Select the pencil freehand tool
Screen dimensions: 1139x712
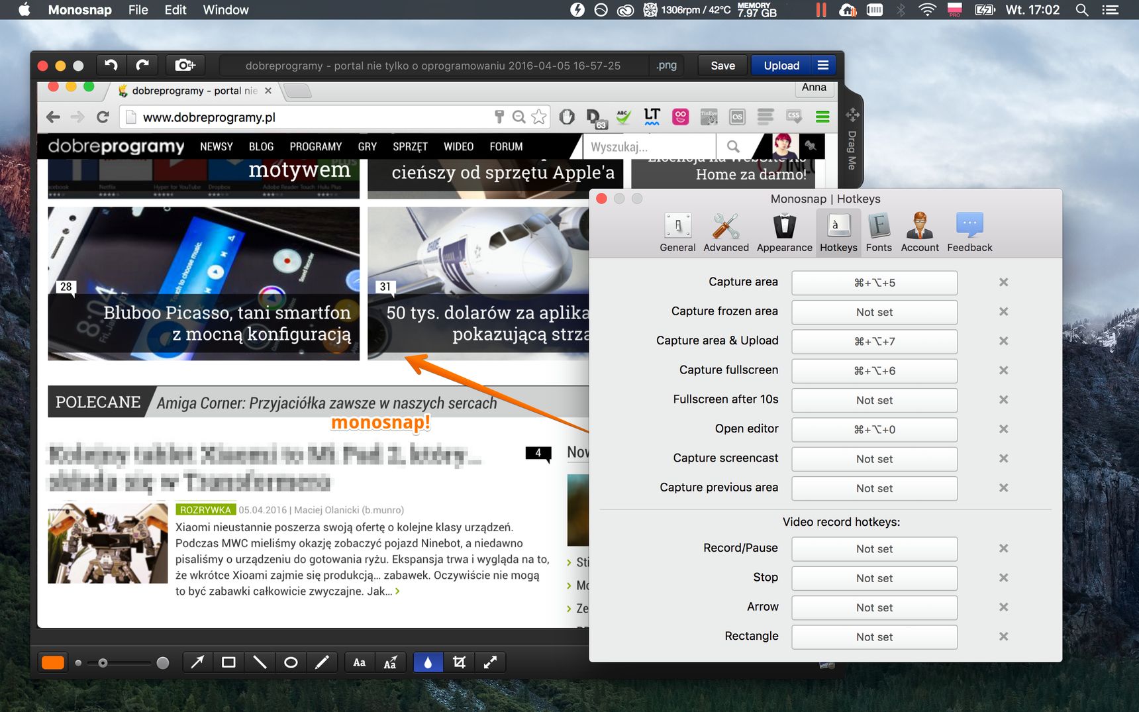pyautogui.click(x=322, y=662)
